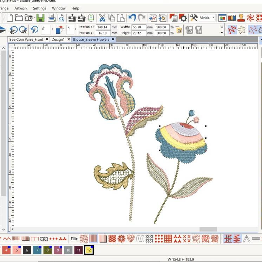The image size is (262, 262).
Task: Expand the toolbar overflow chevron
Action: 222,27
